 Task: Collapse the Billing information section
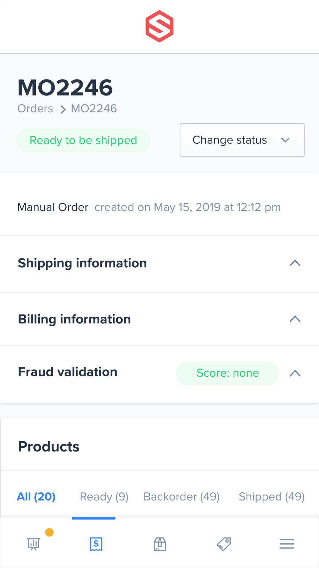tap(295, 319)
